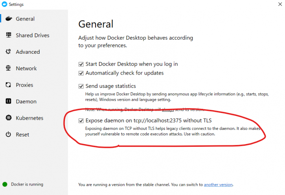Click the Shared Drives server icon
Image resolution: width=285 pixels, height=195 pixels.
coord(9,35)
